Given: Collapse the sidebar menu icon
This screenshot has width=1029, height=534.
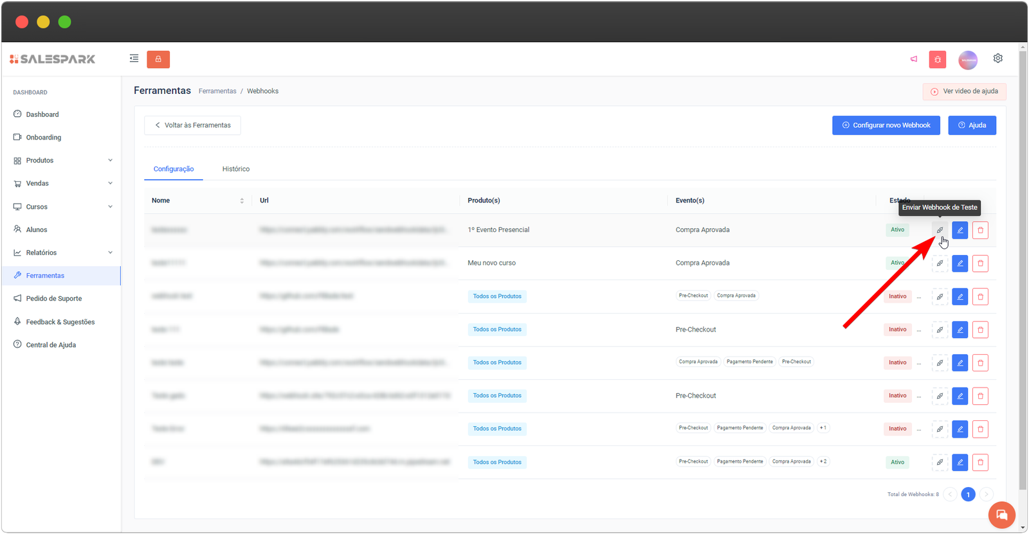Looking at the screenshot, I should coord(134,58).
